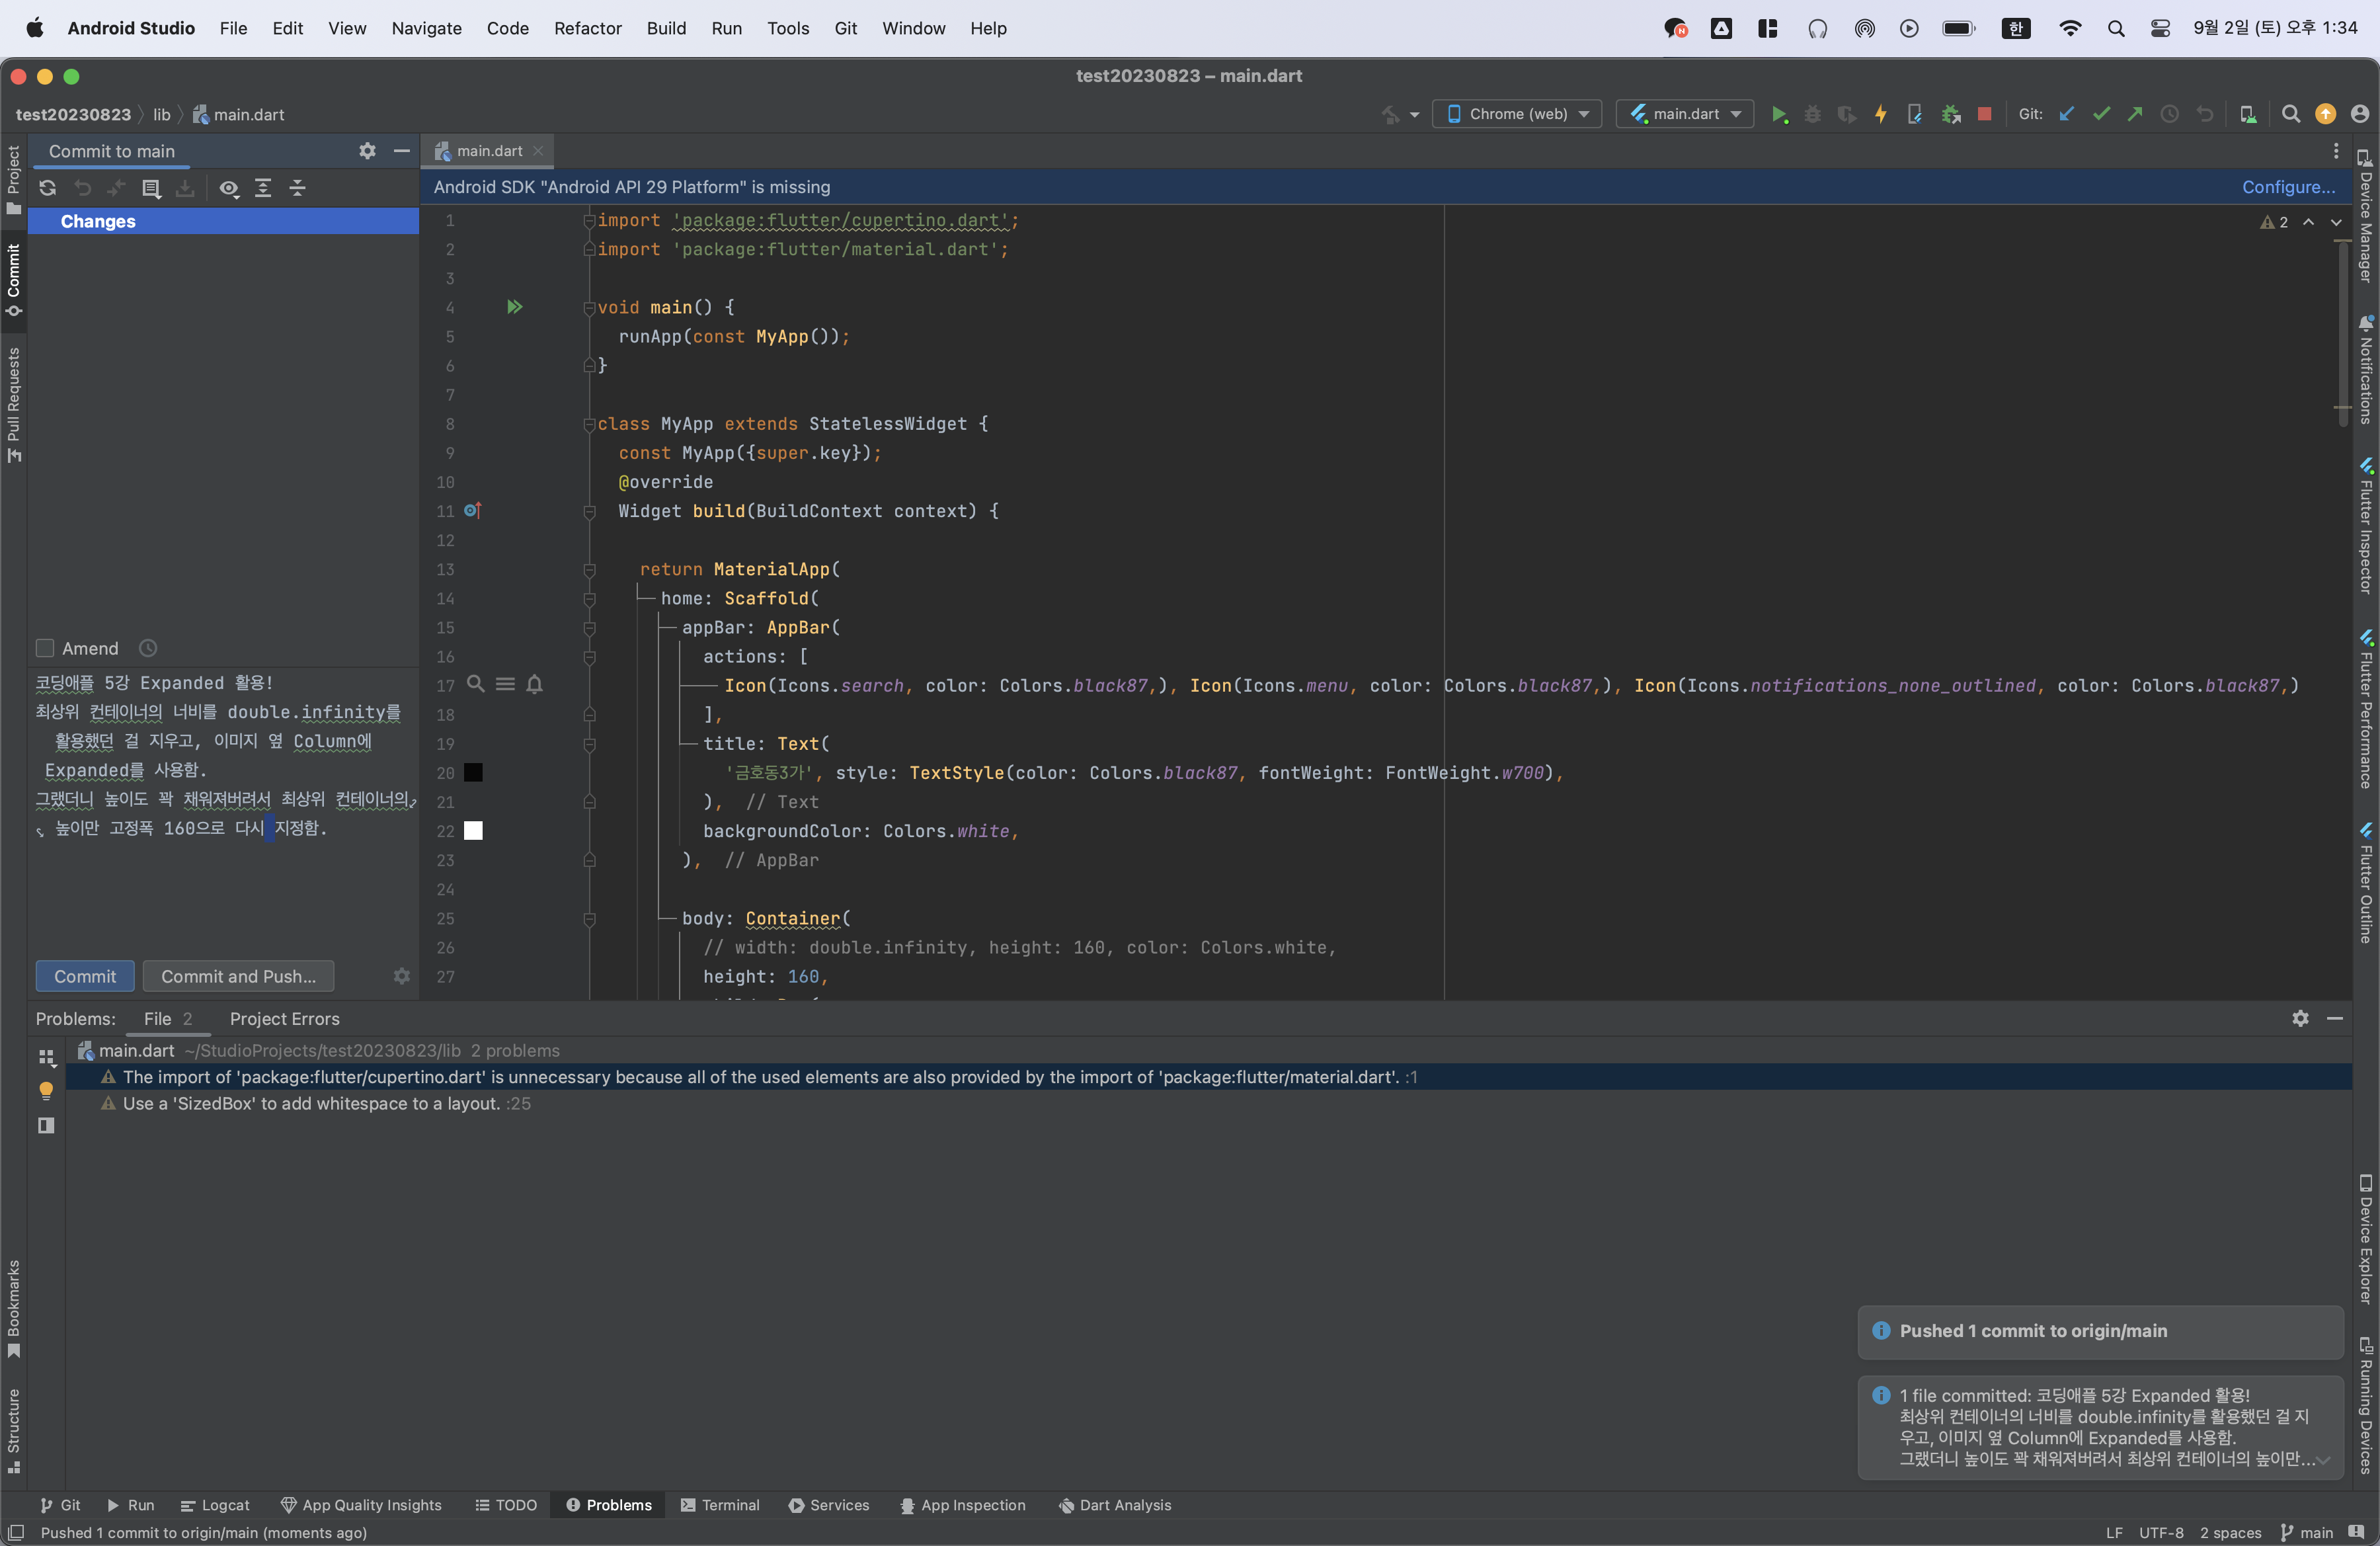Image resolution: width=2380 pixels, height=1546 pixels.
Task: Toggle the editor preview icon in the Problems sidebar
Action: coord(46,1125)
